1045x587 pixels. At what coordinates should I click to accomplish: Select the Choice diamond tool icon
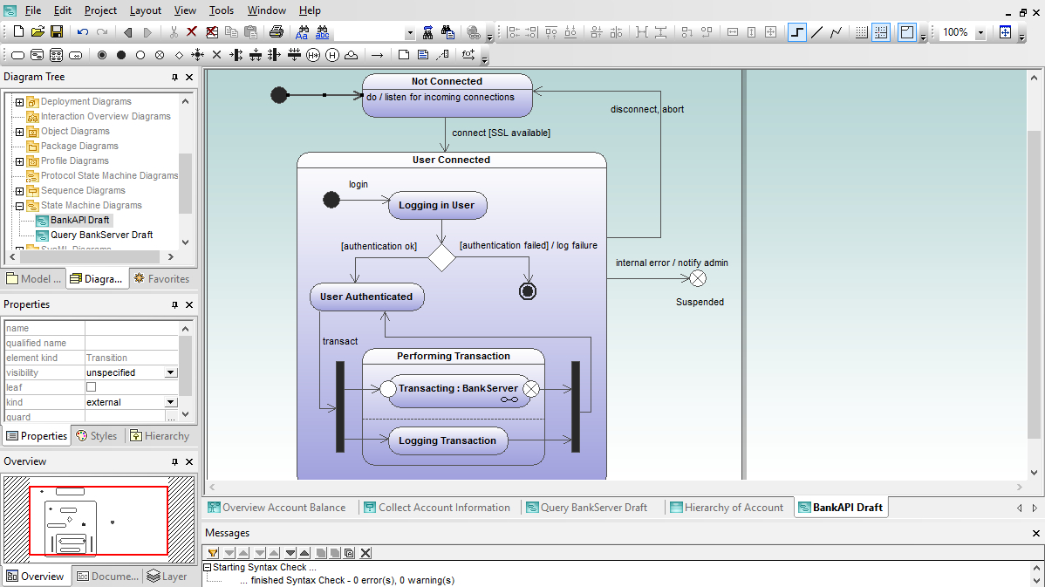[x=179, y=55]
